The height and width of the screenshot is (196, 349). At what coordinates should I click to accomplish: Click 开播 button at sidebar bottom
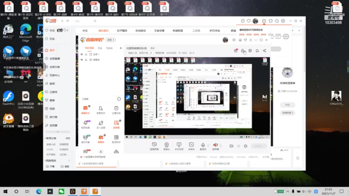[x=50, y=166]
